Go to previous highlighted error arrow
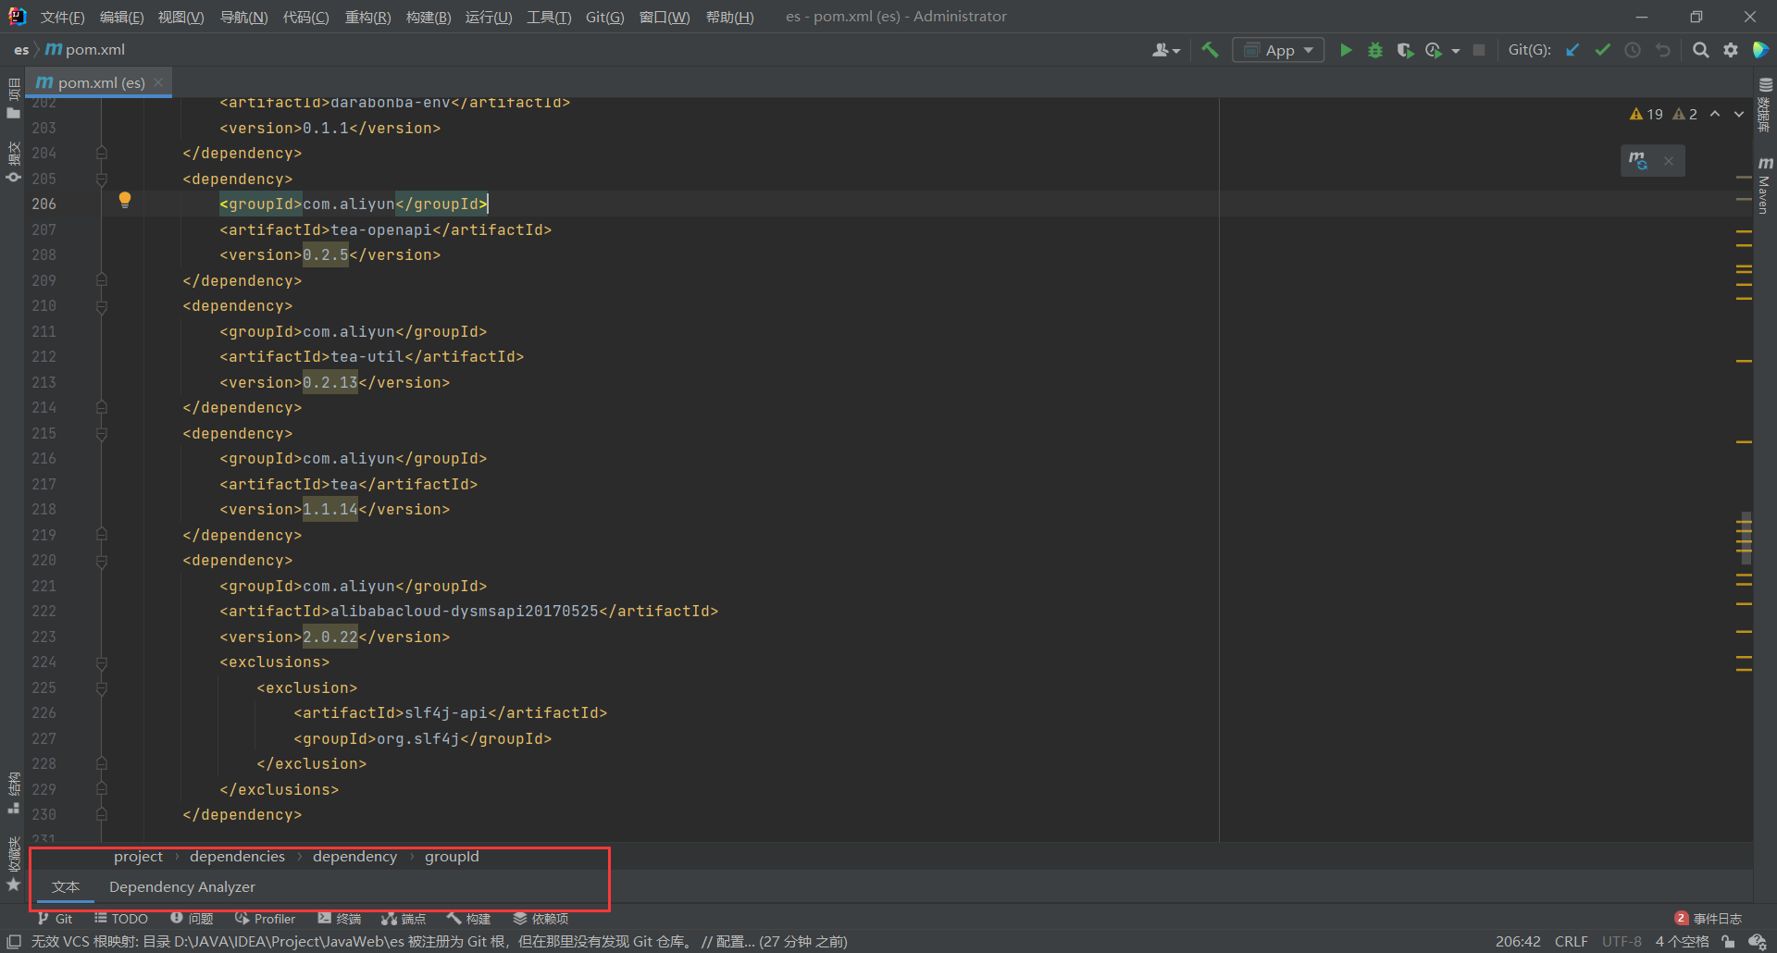1777x953 pixels. pos(1715,114)
